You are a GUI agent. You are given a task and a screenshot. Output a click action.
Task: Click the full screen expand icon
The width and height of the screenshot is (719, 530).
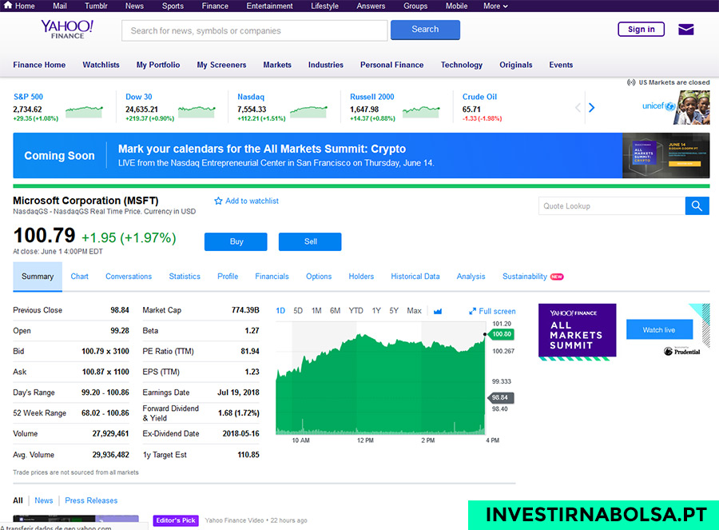tap(472, 311)
